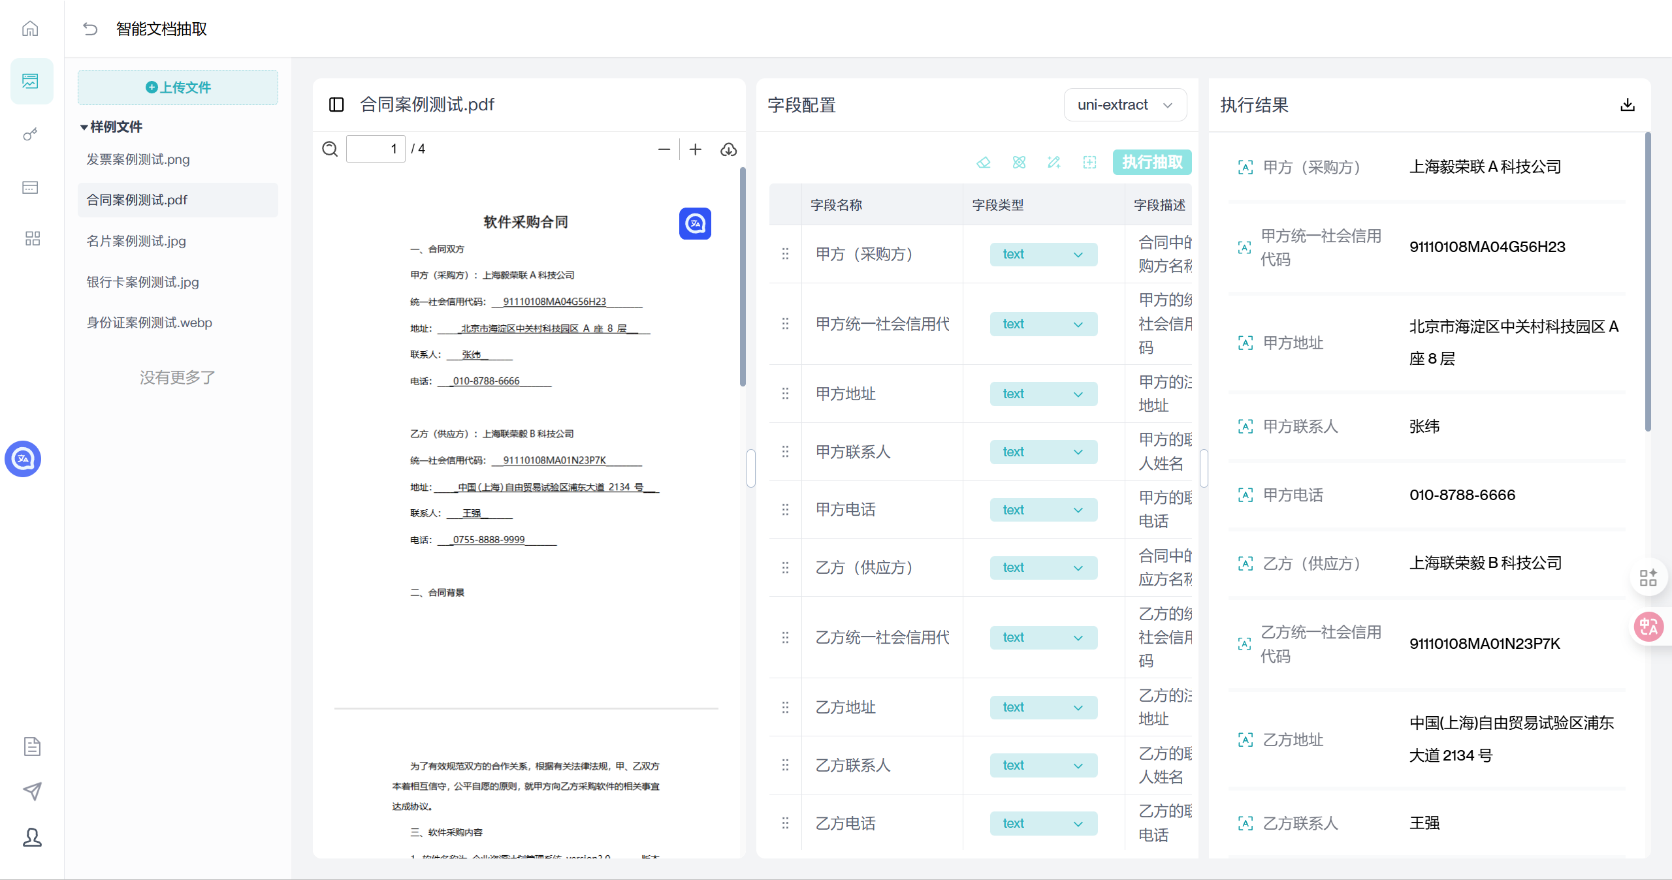Select 身份证案例测试.webp sample file
This screenshot has height=880, width=1672.
point(150,322)
